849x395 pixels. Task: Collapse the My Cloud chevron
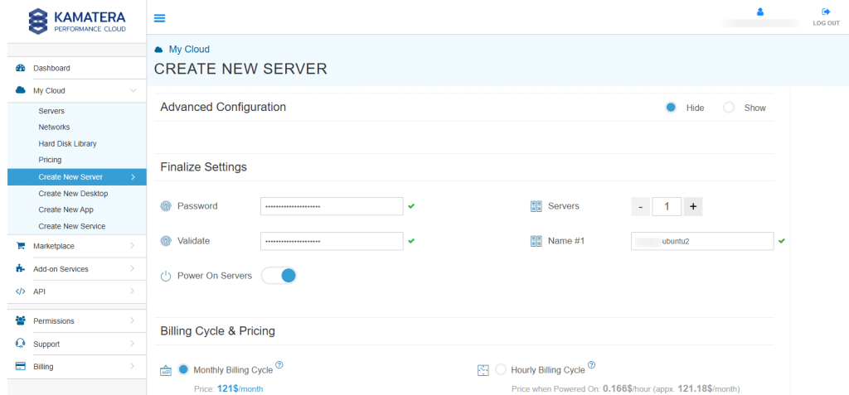(x=133, y=90)
